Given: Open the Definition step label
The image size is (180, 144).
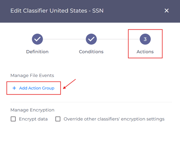Looking at the screenshot, I should click(37, 52).
